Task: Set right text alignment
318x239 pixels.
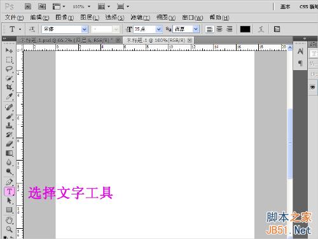Action: pyautogui.click(x=229, y=29)
